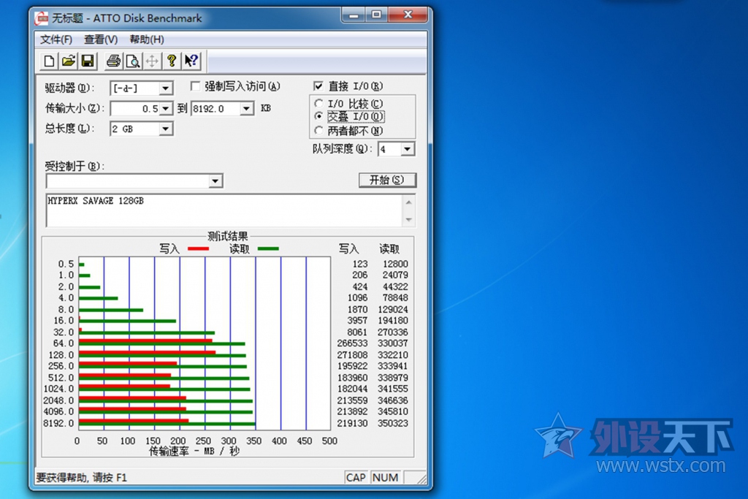This screenshot has height=499, width=748.
Task: Click the Print toolbar icon
Action: (113, 61)
